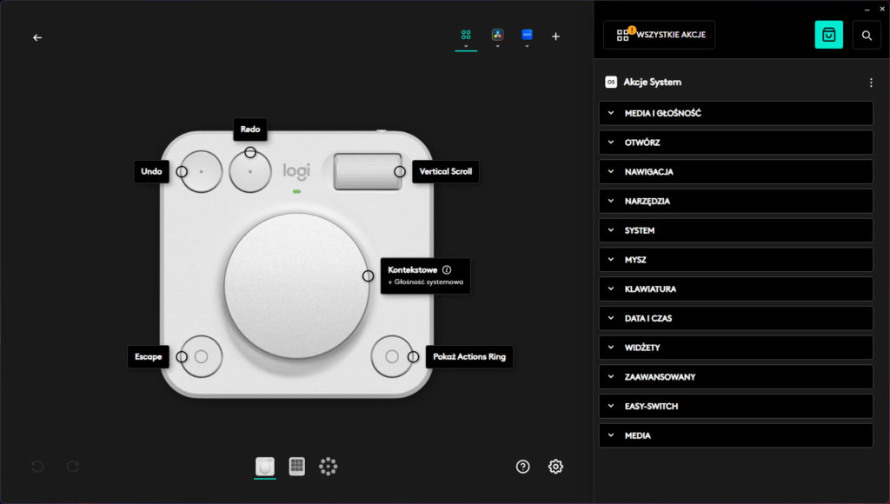Open the Actions Ring view
The height and width of the screenshot is (504, 890).
(328, 467)
